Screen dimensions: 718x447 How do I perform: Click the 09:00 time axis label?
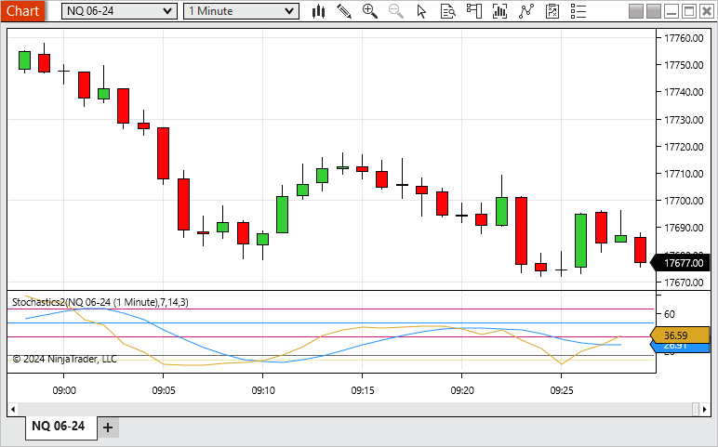click(x=64, y=390)
